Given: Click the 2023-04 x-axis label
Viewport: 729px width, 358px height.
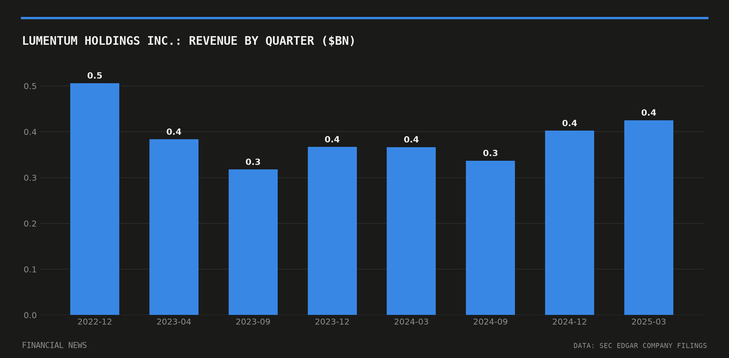Looking at the screenshot, I should click(174, 322).
